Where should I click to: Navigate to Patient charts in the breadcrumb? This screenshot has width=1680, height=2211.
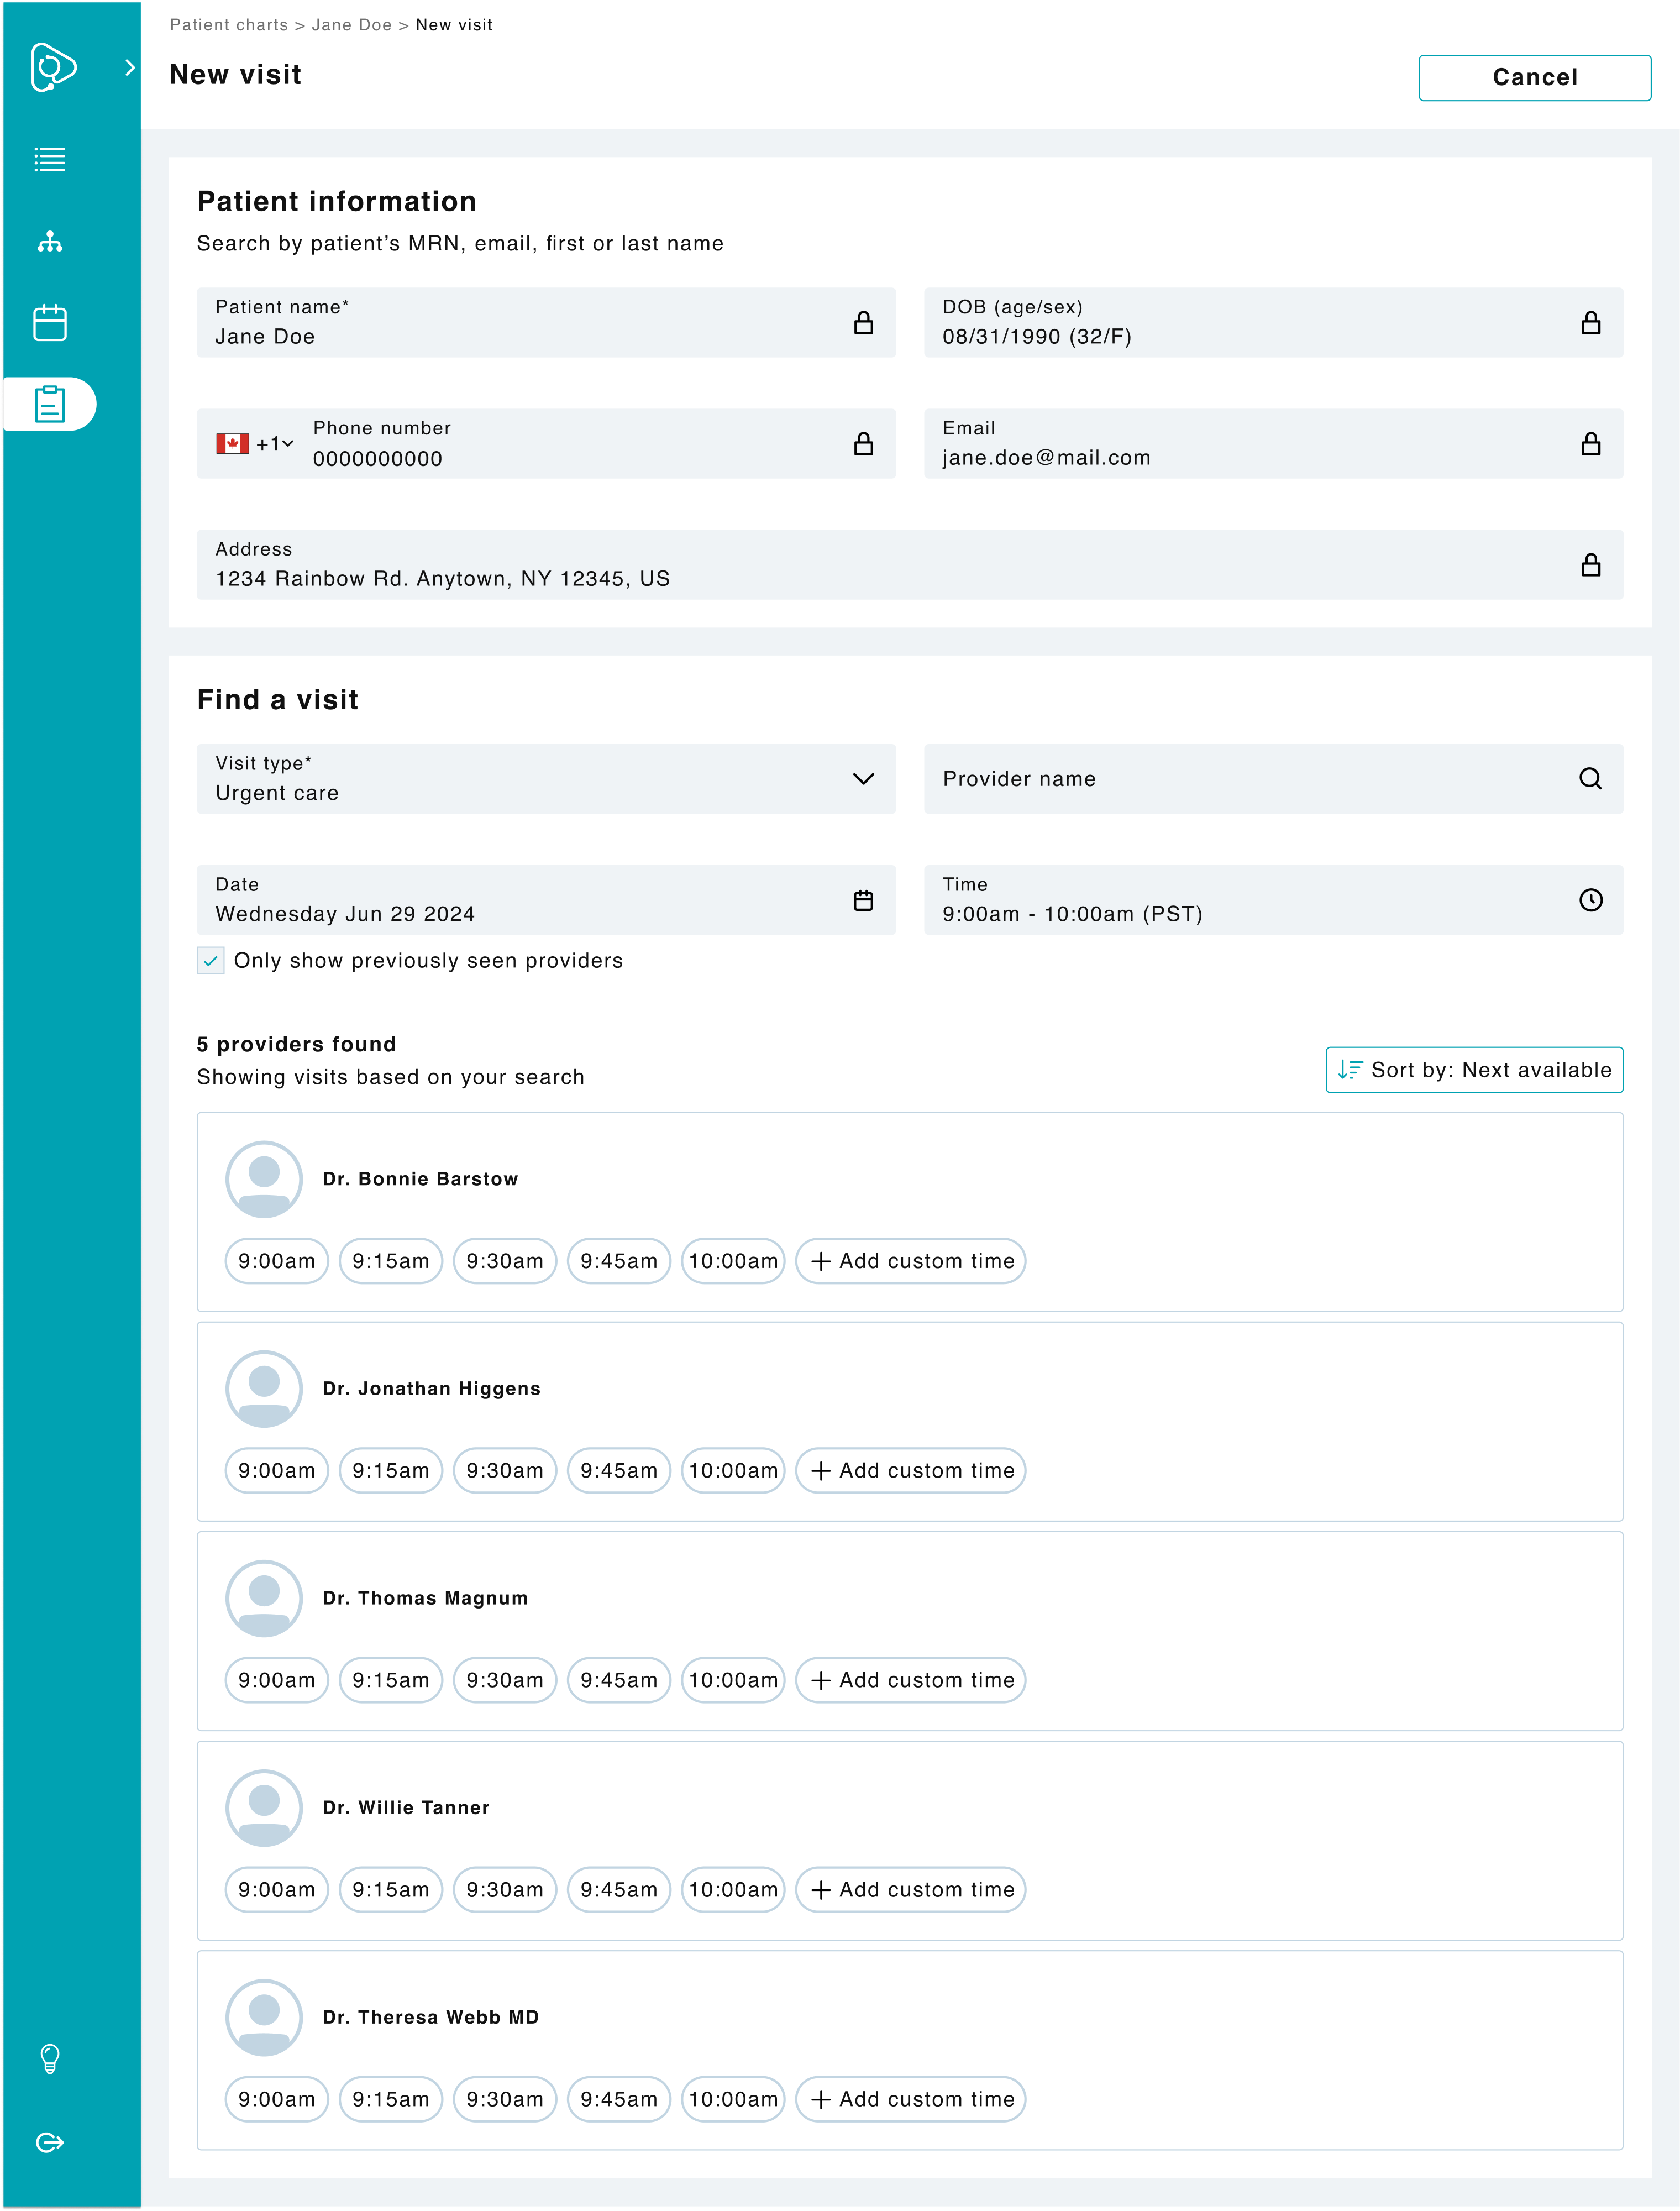click(x=228, y=25)
